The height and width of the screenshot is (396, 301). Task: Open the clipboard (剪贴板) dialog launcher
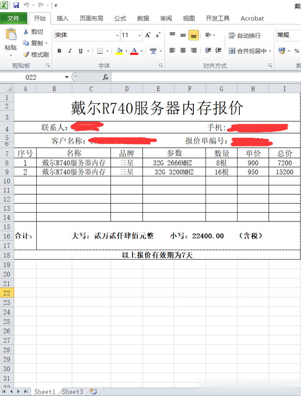(x=48, y=66)
